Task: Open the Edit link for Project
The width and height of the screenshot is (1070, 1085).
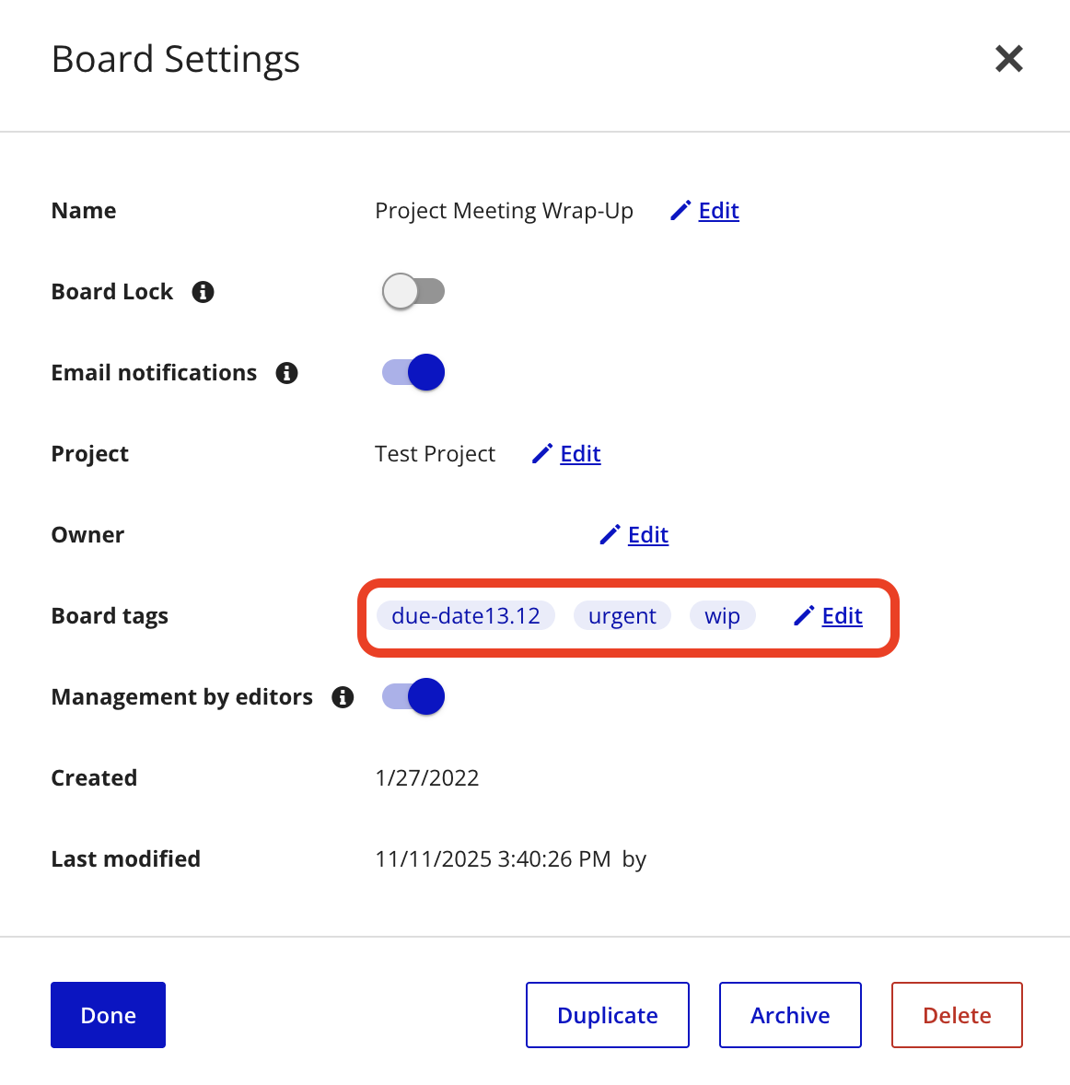Action: point(580,454)
